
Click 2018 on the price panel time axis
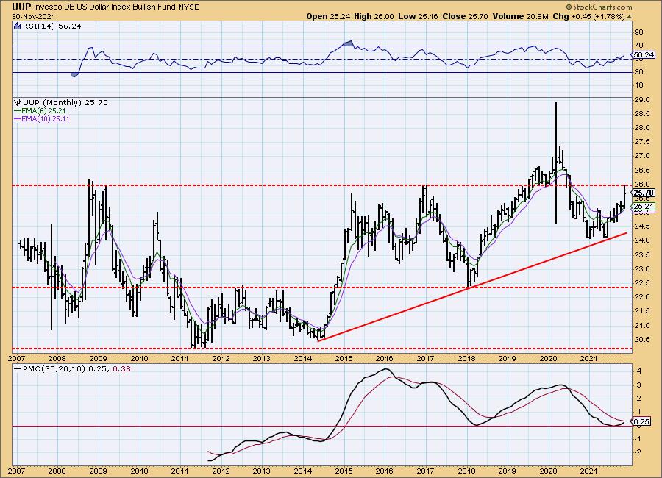(466, 359)
